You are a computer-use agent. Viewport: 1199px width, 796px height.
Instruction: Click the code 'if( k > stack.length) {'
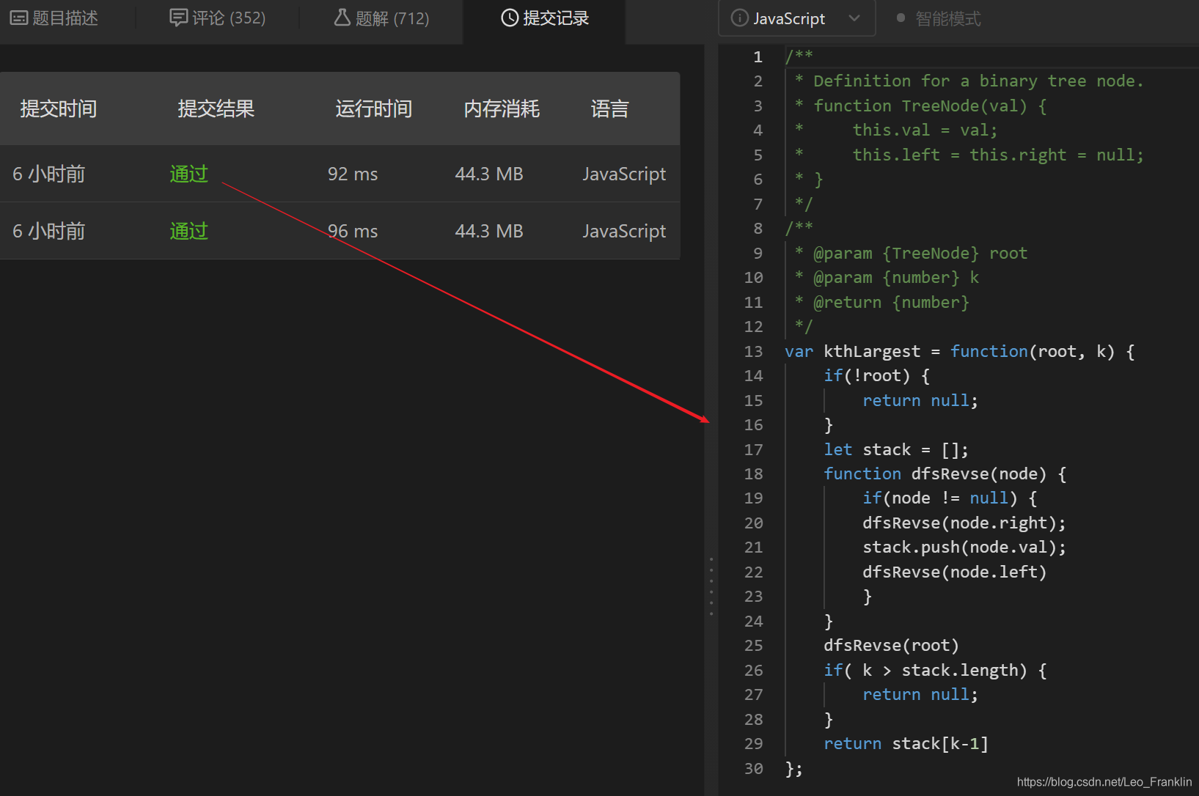pyautogui.click(x=936, y=670)
